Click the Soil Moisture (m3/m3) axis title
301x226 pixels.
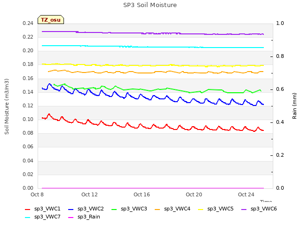(x=7, y=106)
